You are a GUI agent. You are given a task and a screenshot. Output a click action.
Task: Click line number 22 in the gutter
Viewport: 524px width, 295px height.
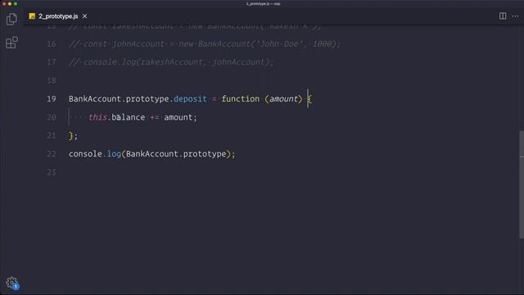click(52, 154)
